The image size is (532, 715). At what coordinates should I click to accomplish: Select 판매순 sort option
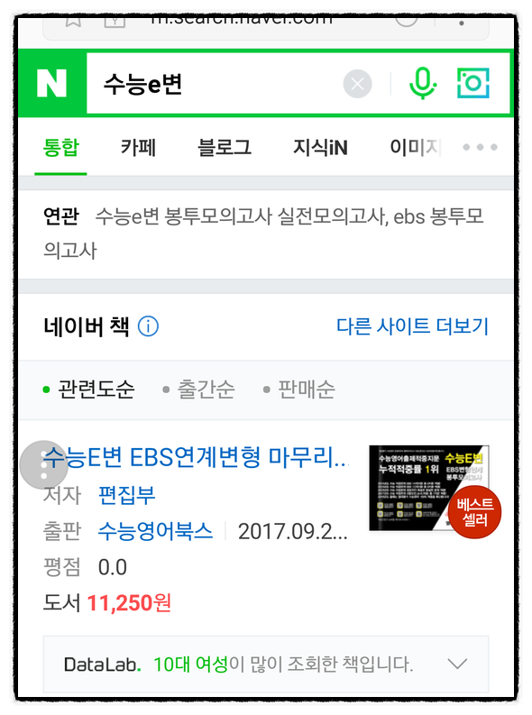click(299, 390)
